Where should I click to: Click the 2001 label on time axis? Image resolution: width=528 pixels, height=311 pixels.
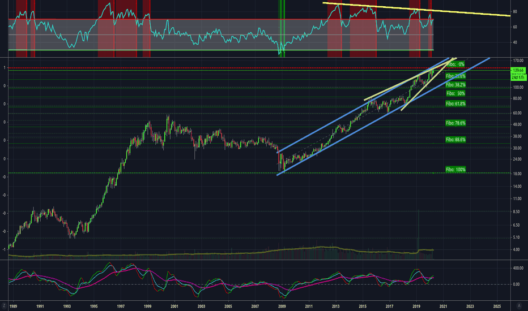click(174, 306)
